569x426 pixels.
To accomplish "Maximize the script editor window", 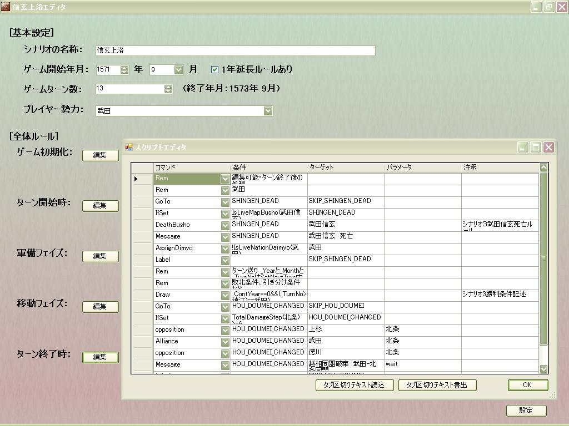I will click(536, 147).
